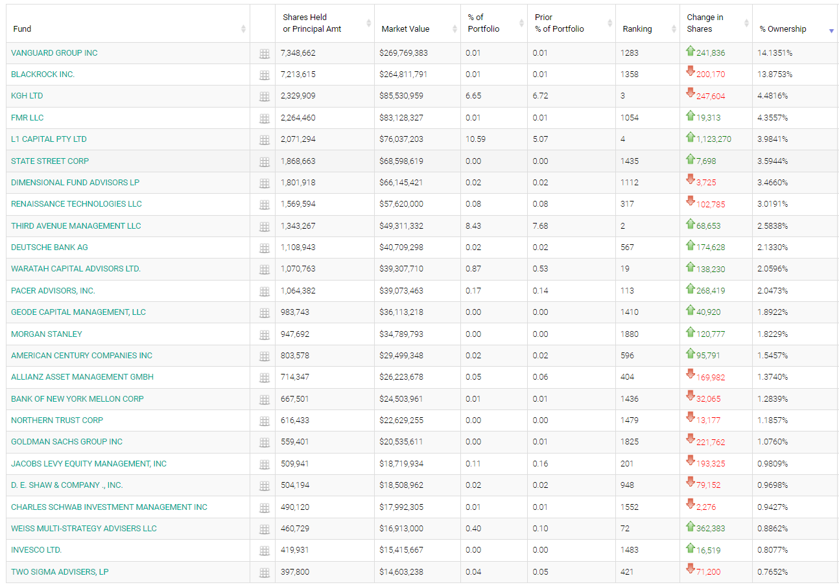Open THIRD AVENUE MANAGEMENT LLC link
839x587 pixels.
[76, 226]
